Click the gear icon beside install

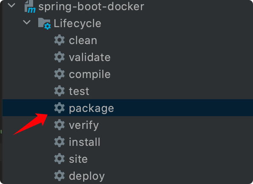(59, 142)
